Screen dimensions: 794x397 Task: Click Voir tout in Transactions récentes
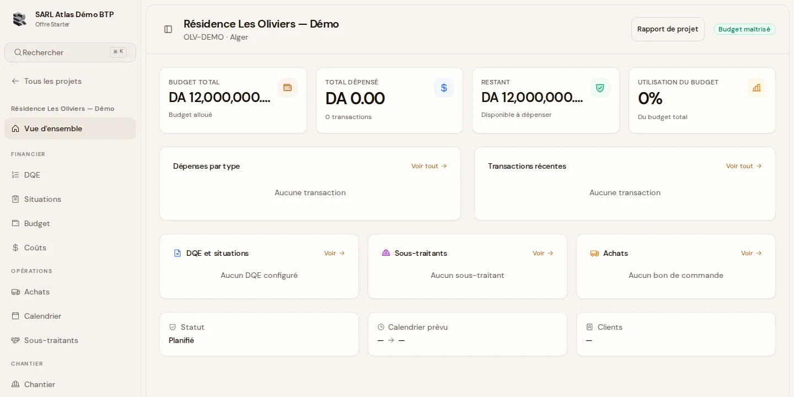pos(744,166)
